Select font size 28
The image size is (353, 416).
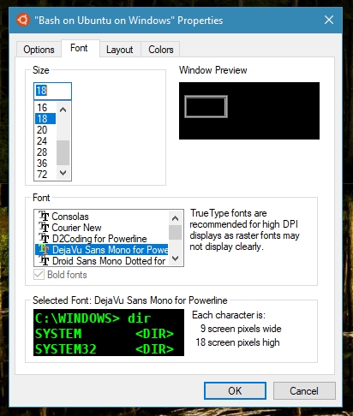[x=45, y=152]
